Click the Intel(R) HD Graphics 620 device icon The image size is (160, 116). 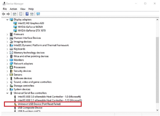[15, 23]
